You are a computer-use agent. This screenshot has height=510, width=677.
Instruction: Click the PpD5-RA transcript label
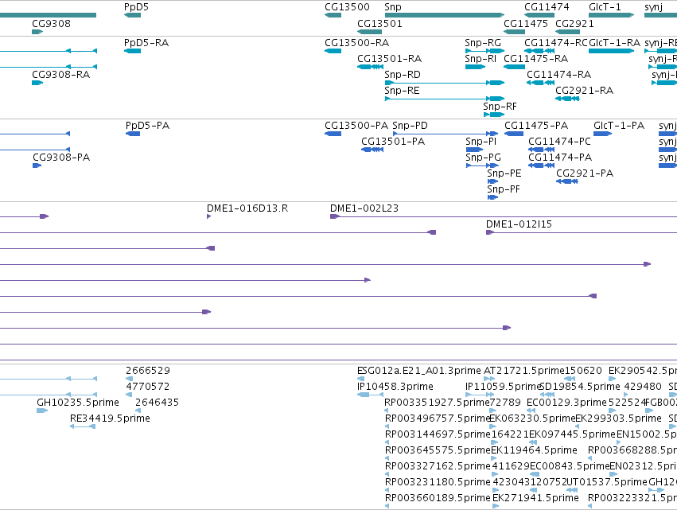[146, 43]
